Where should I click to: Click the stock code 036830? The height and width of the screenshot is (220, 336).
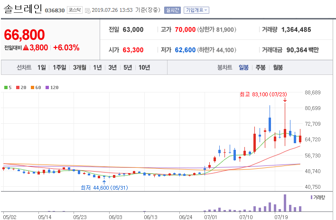pos(55,10)
